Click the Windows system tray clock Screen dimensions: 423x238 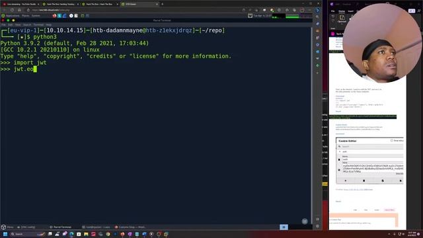click(412, 234)
